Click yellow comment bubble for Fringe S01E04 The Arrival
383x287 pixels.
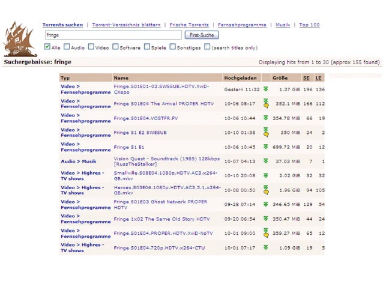[267, 106]
